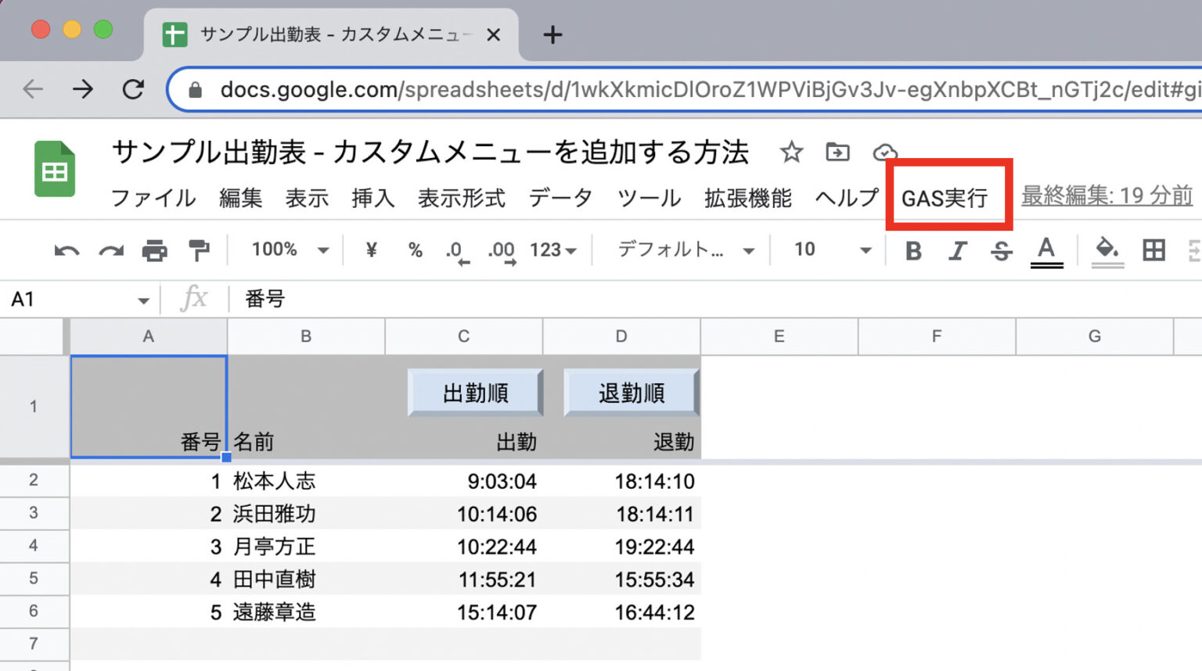Image resolution: width=1202 pixels, height=671 pixels.
Task: Apply percent format icon
Action: click(x=415, y=250)
